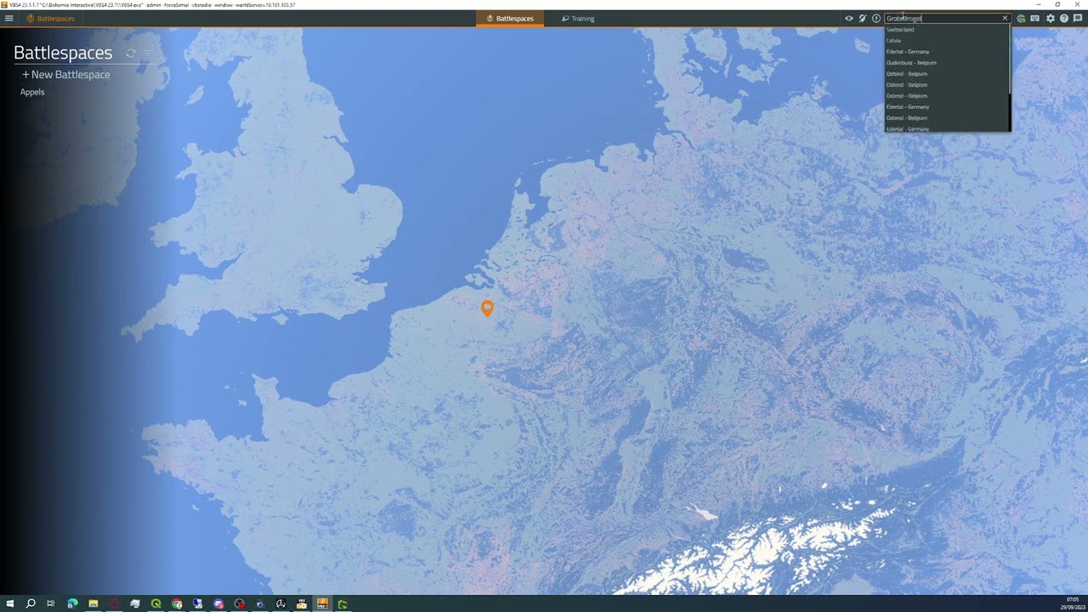Open File Explorer from the taskbar
Viewport: 1088px width, 612px height.
coord(93,603)
